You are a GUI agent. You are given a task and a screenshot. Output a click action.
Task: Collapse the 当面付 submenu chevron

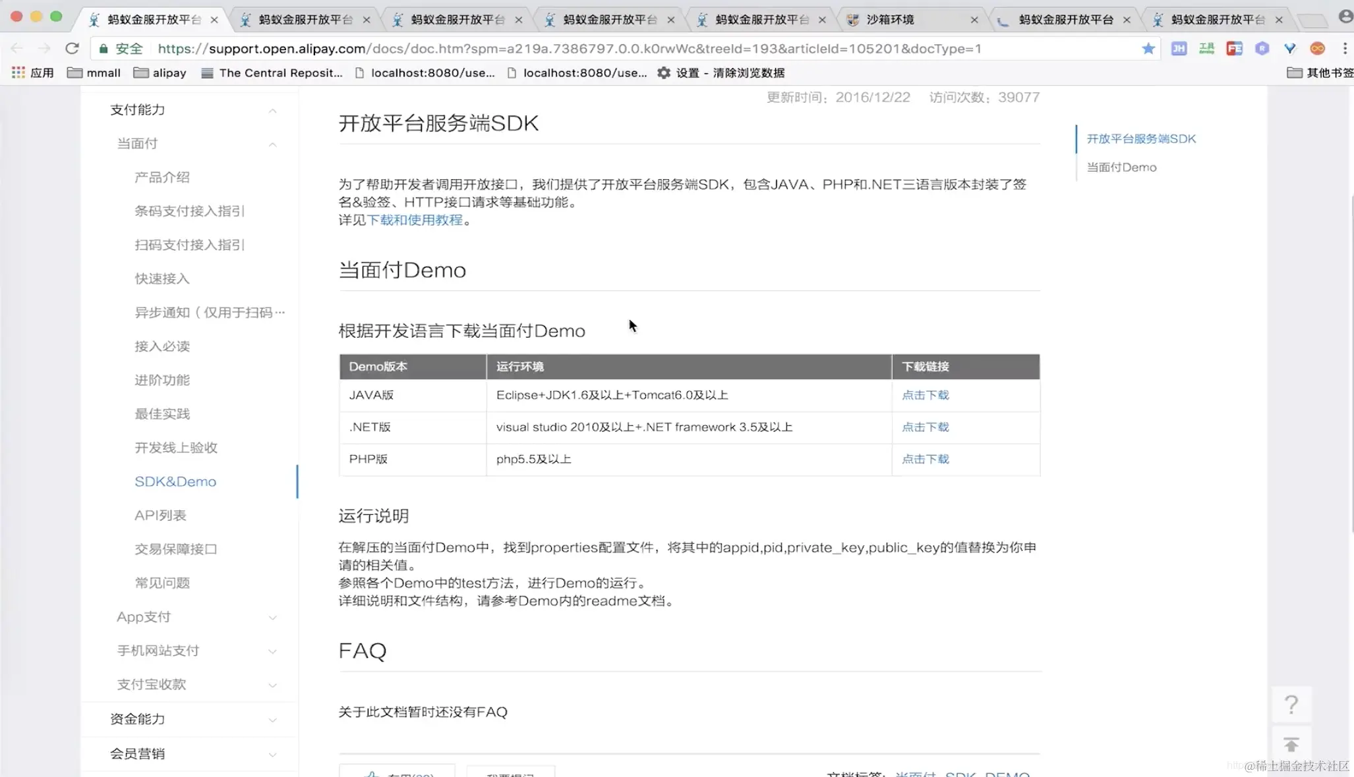(x=272, y=144)
